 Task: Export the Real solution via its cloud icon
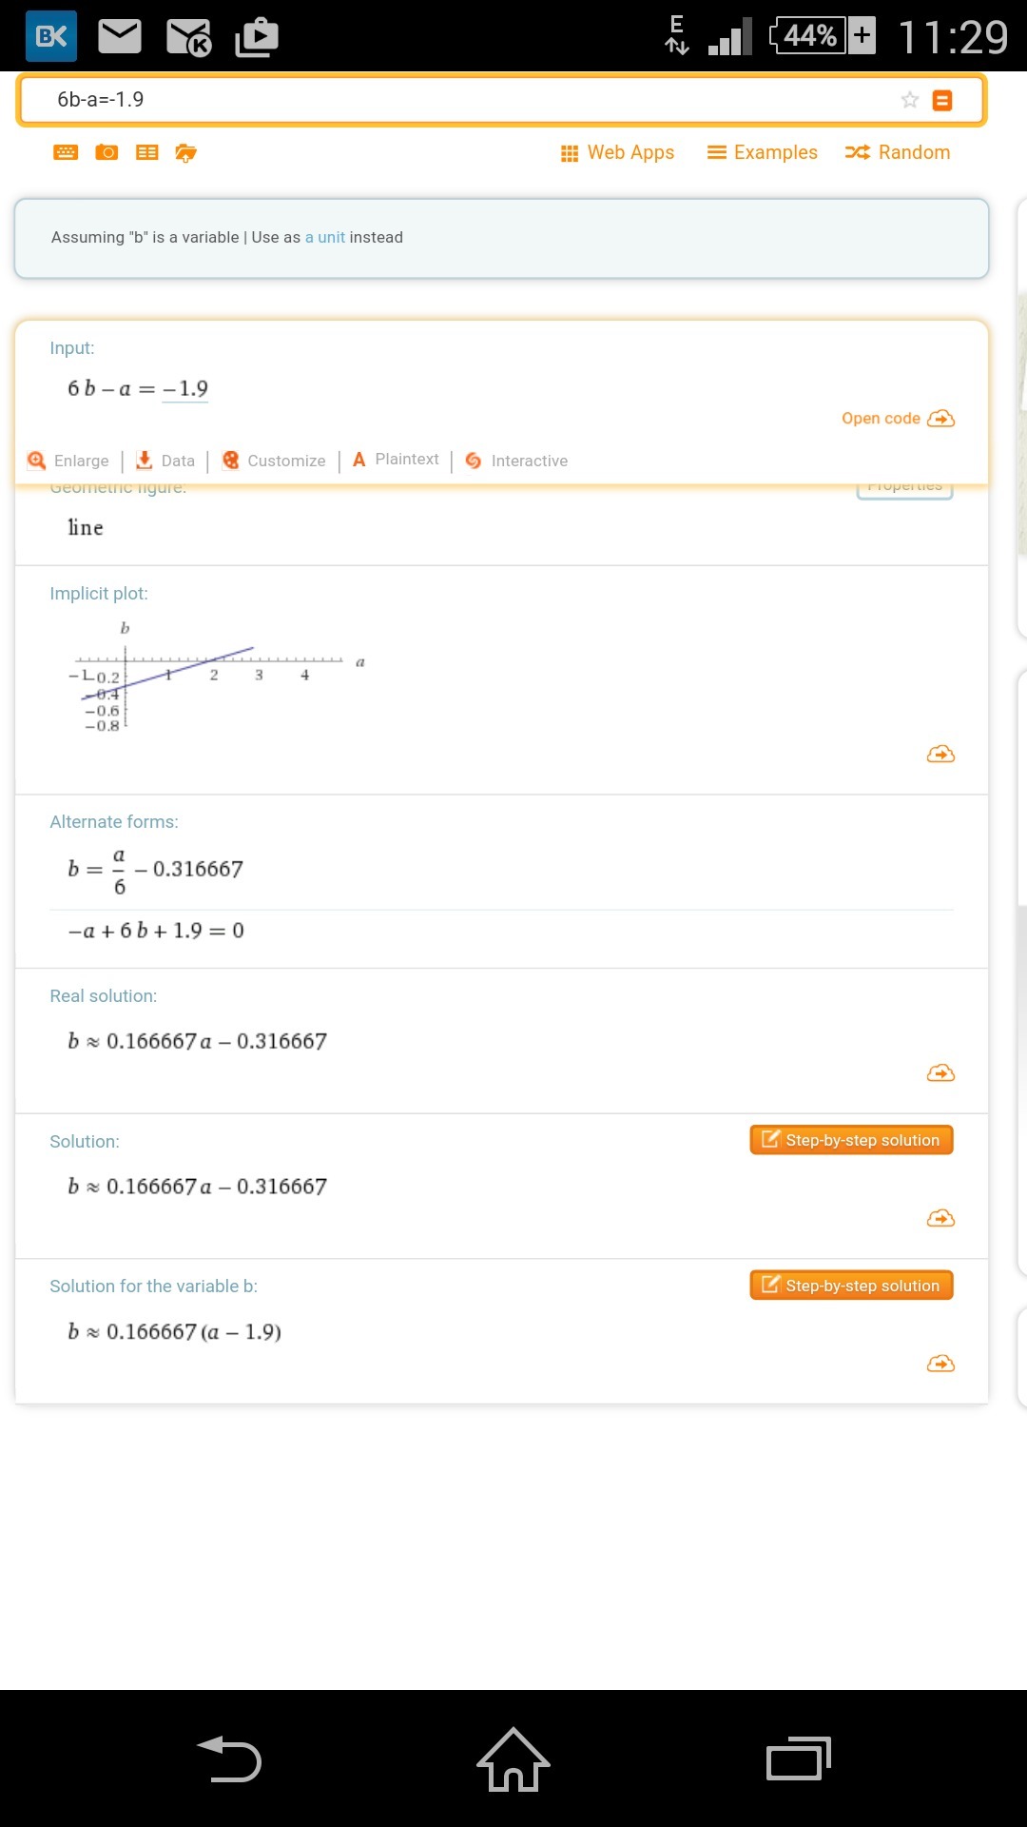[x=940, y=1072]
